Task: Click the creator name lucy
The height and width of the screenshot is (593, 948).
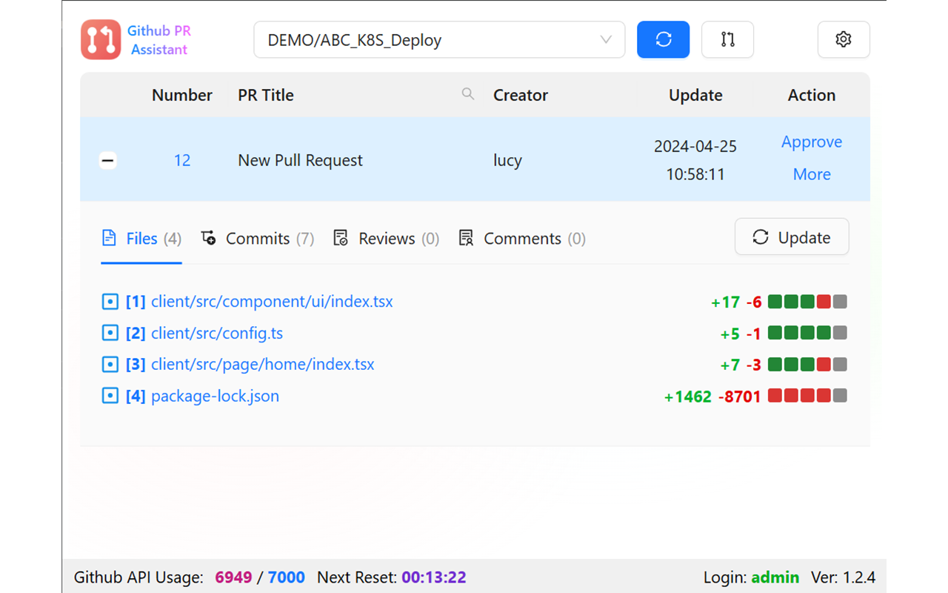Action: 507,160
